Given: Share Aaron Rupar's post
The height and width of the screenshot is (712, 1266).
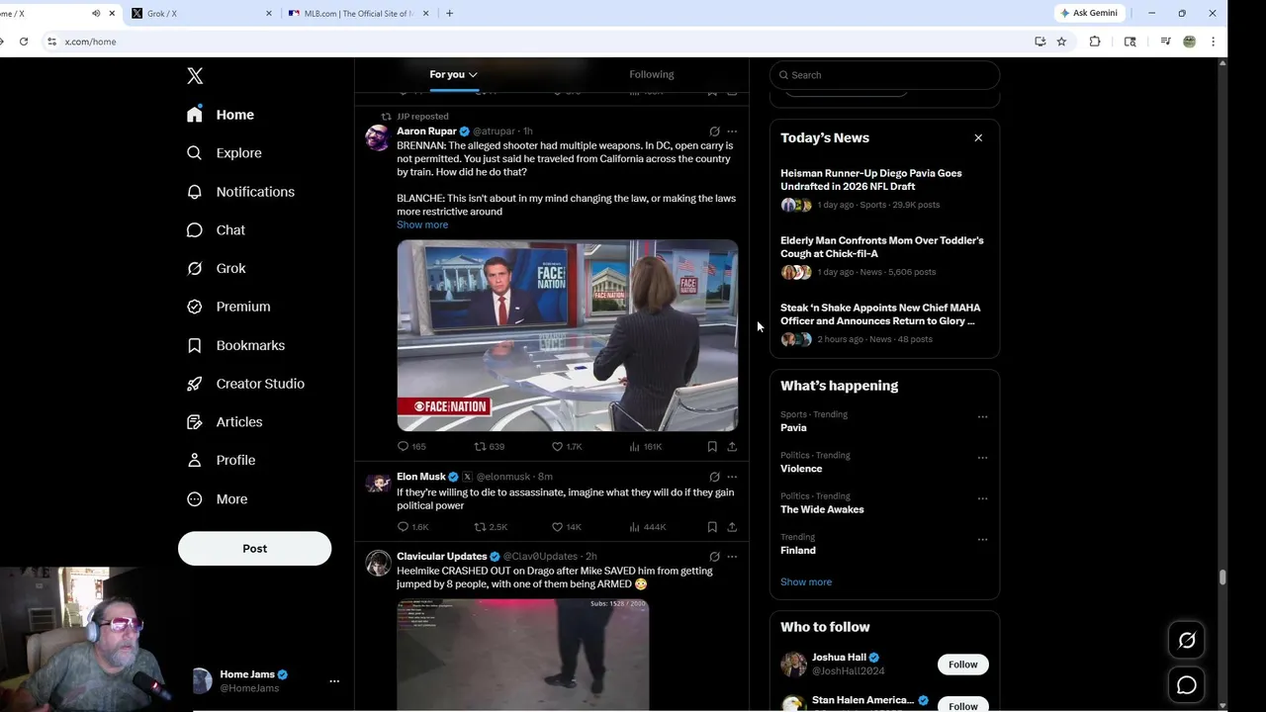Looking at the screenshot, I should 732,447.
